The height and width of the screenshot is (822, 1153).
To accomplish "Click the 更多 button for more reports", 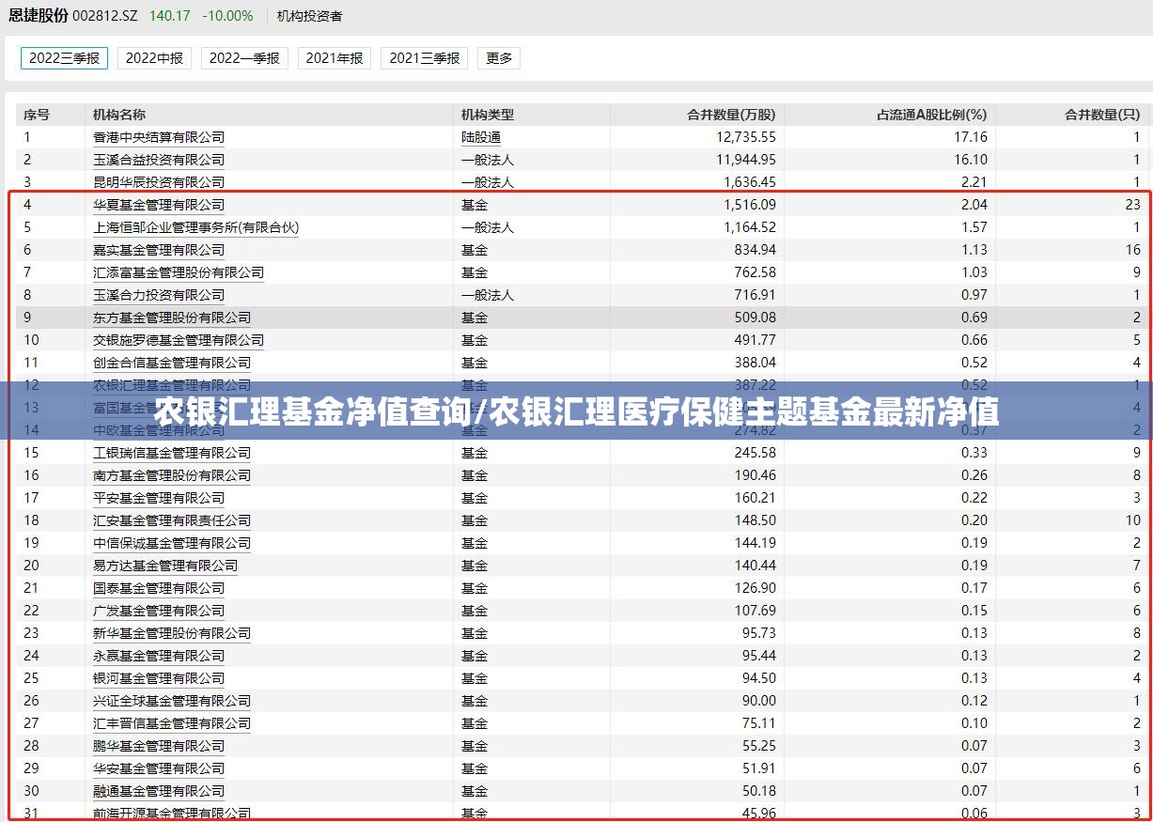I will (499, 58).
